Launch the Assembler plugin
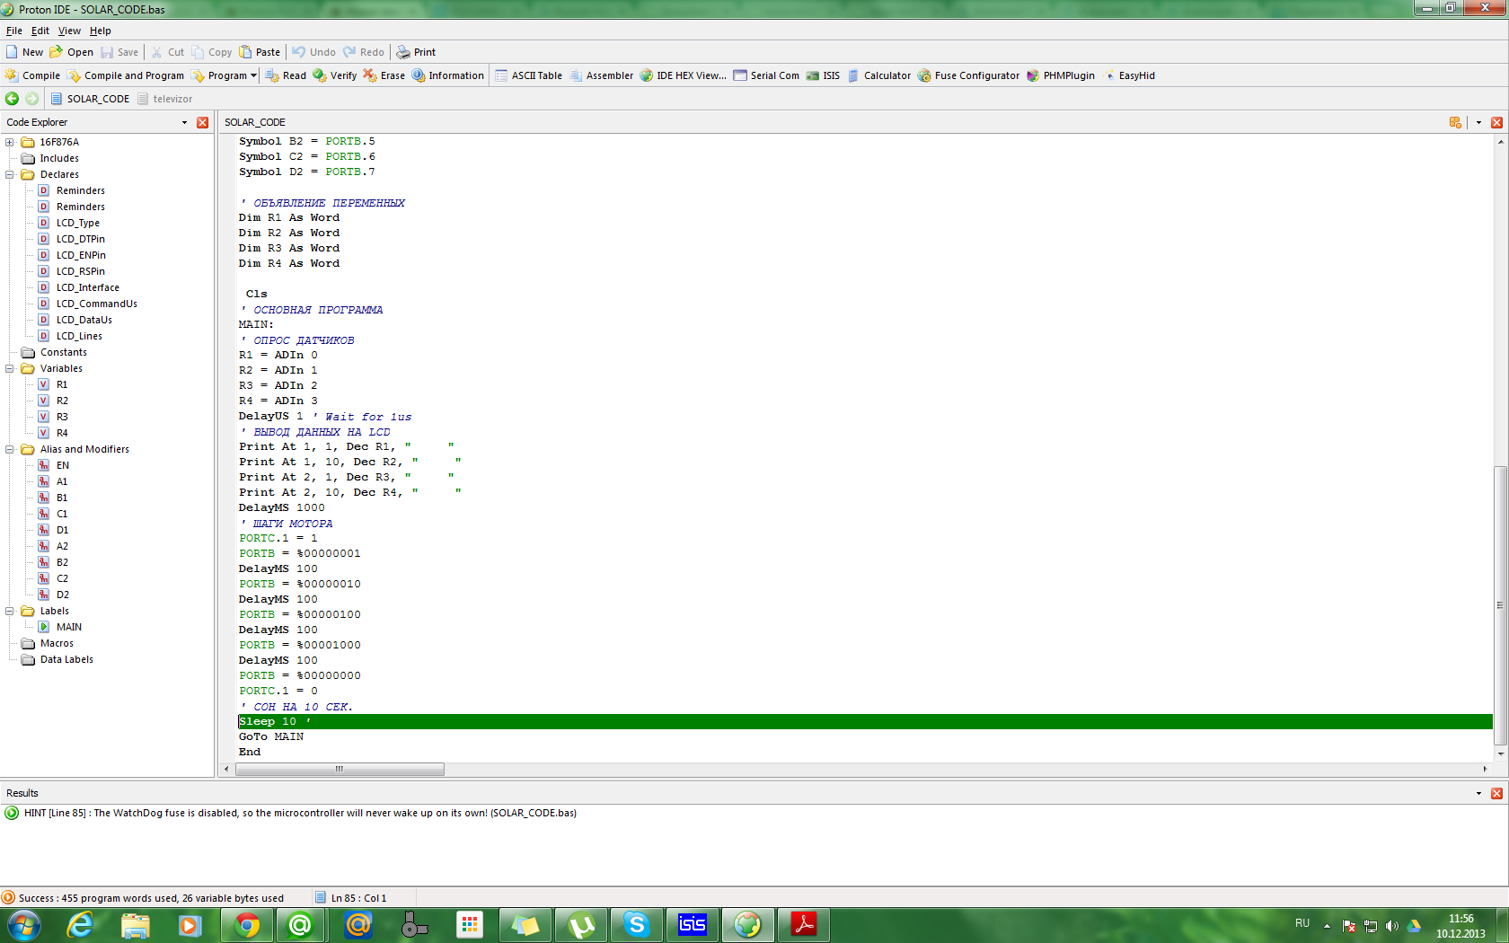1509x943 pixels. 601,75
